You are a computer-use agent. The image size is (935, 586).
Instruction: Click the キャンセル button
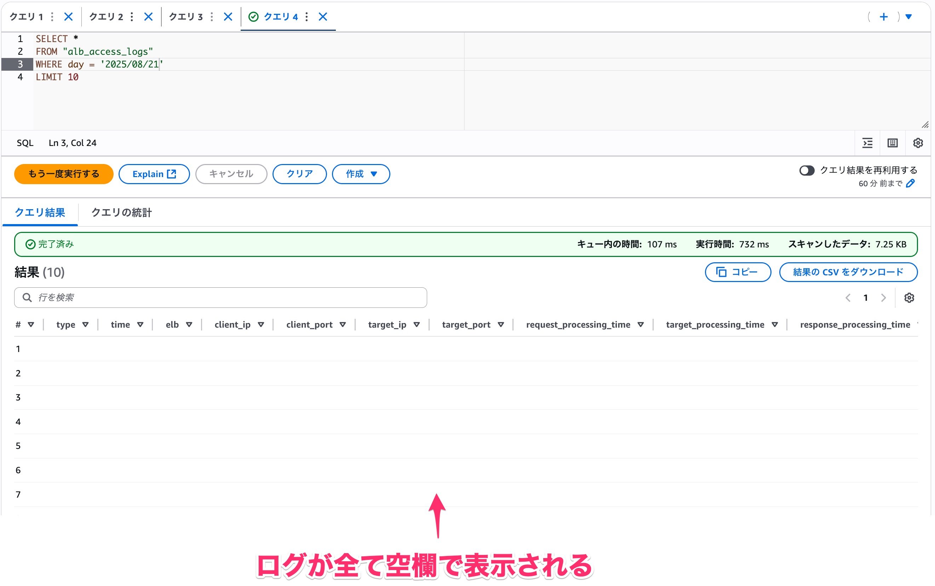click(x=231, y=174)
